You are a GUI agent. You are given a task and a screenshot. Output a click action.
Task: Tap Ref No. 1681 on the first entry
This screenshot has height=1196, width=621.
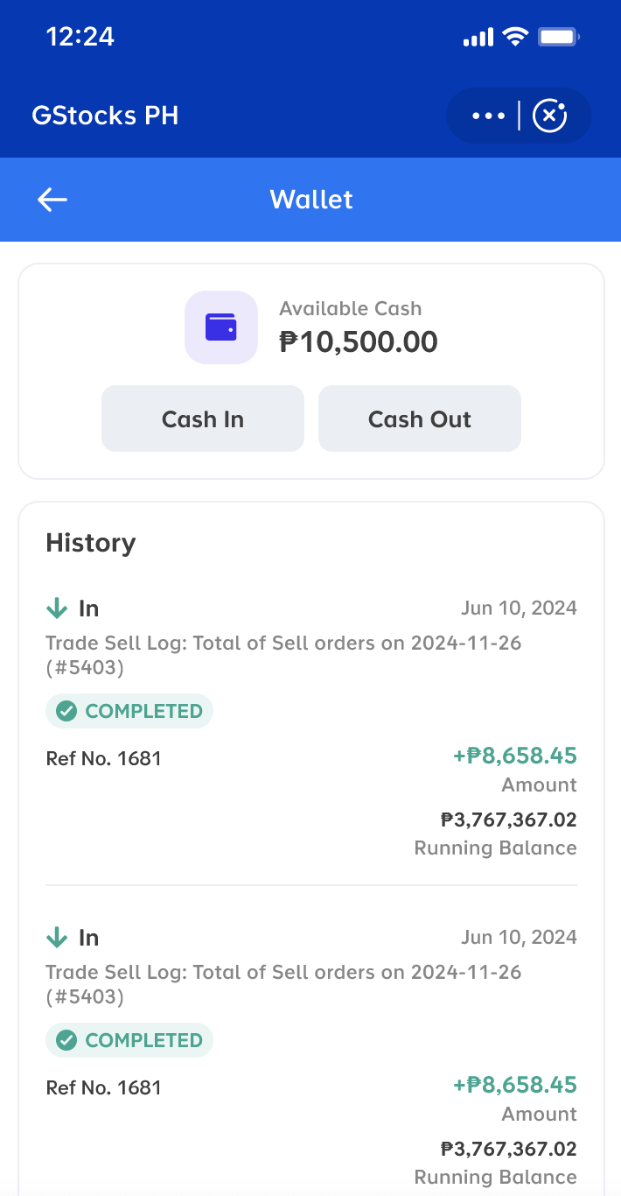tap(103, 758)
